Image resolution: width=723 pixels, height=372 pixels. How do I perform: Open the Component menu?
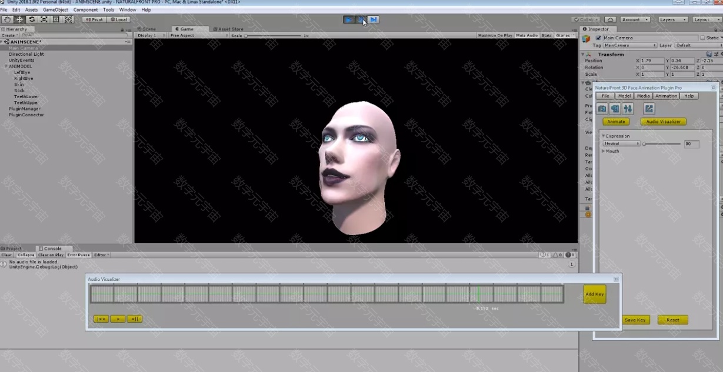coord(86,10)
